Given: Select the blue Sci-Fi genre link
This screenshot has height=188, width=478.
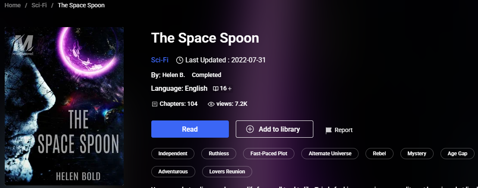Looking at the screenshot, I should [159, 60].
